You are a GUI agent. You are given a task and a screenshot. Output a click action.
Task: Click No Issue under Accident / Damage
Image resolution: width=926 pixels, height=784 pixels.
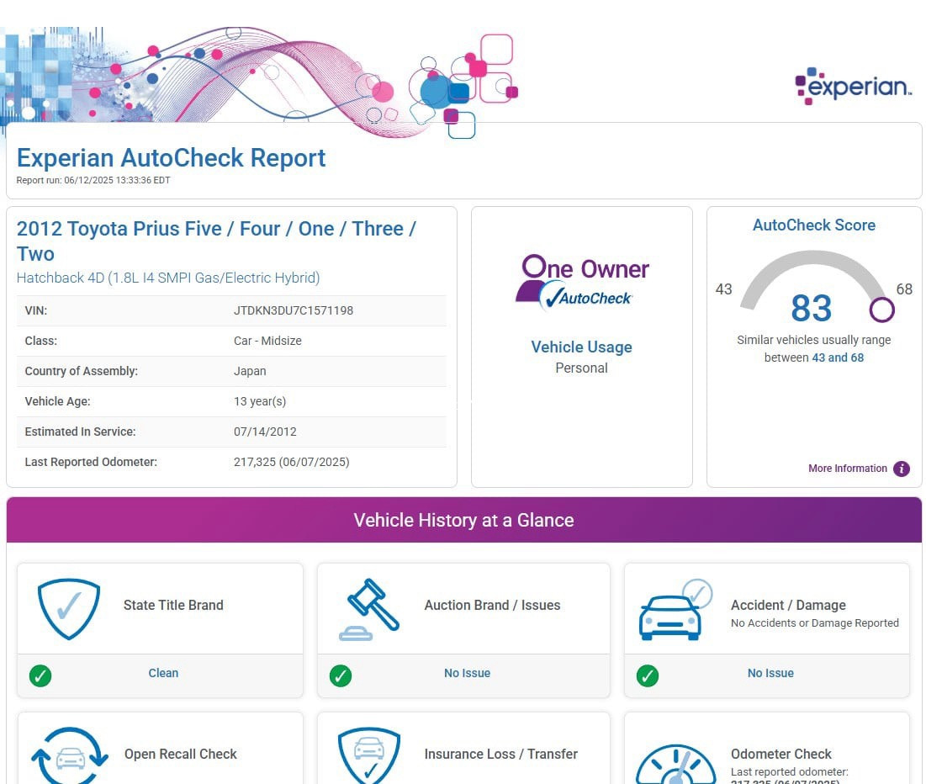click(770, 673)
